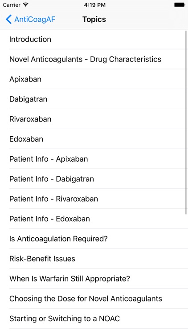Open Starting or Switching to a NOAC
This screenshot has height=334, width=188.
[94, 319]
